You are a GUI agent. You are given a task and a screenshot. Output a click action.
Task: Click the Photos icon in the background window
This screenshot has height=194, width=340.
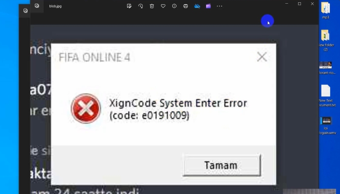pos(25,10)
